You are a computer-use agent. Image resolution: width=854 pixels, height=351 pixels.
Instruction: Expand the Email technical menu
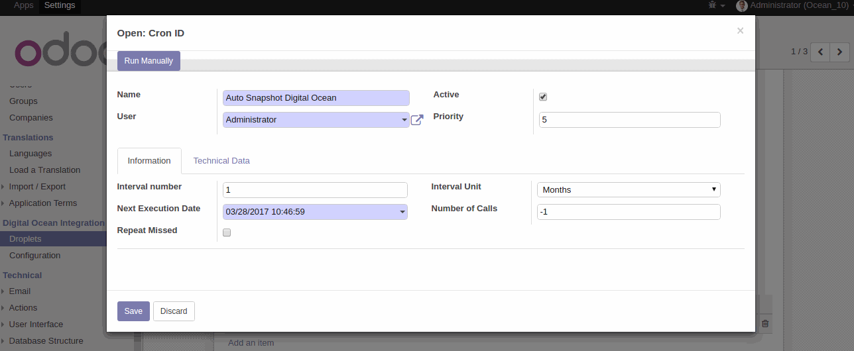point(19,291)
